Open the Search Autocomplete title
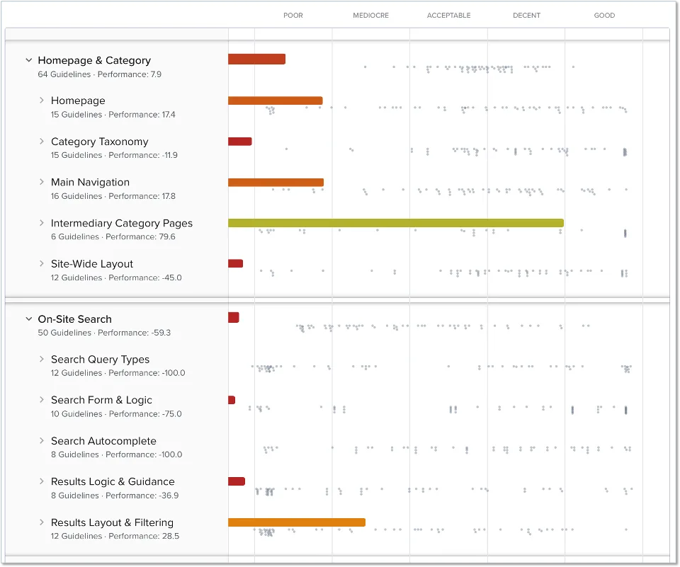Viewport: 680px width, 567px height. click(103, 441)
